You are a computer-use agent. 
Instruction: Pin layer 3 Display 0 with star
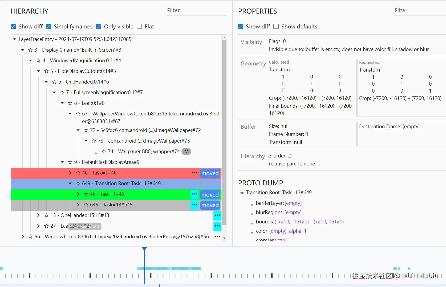(x=30, y=50)
